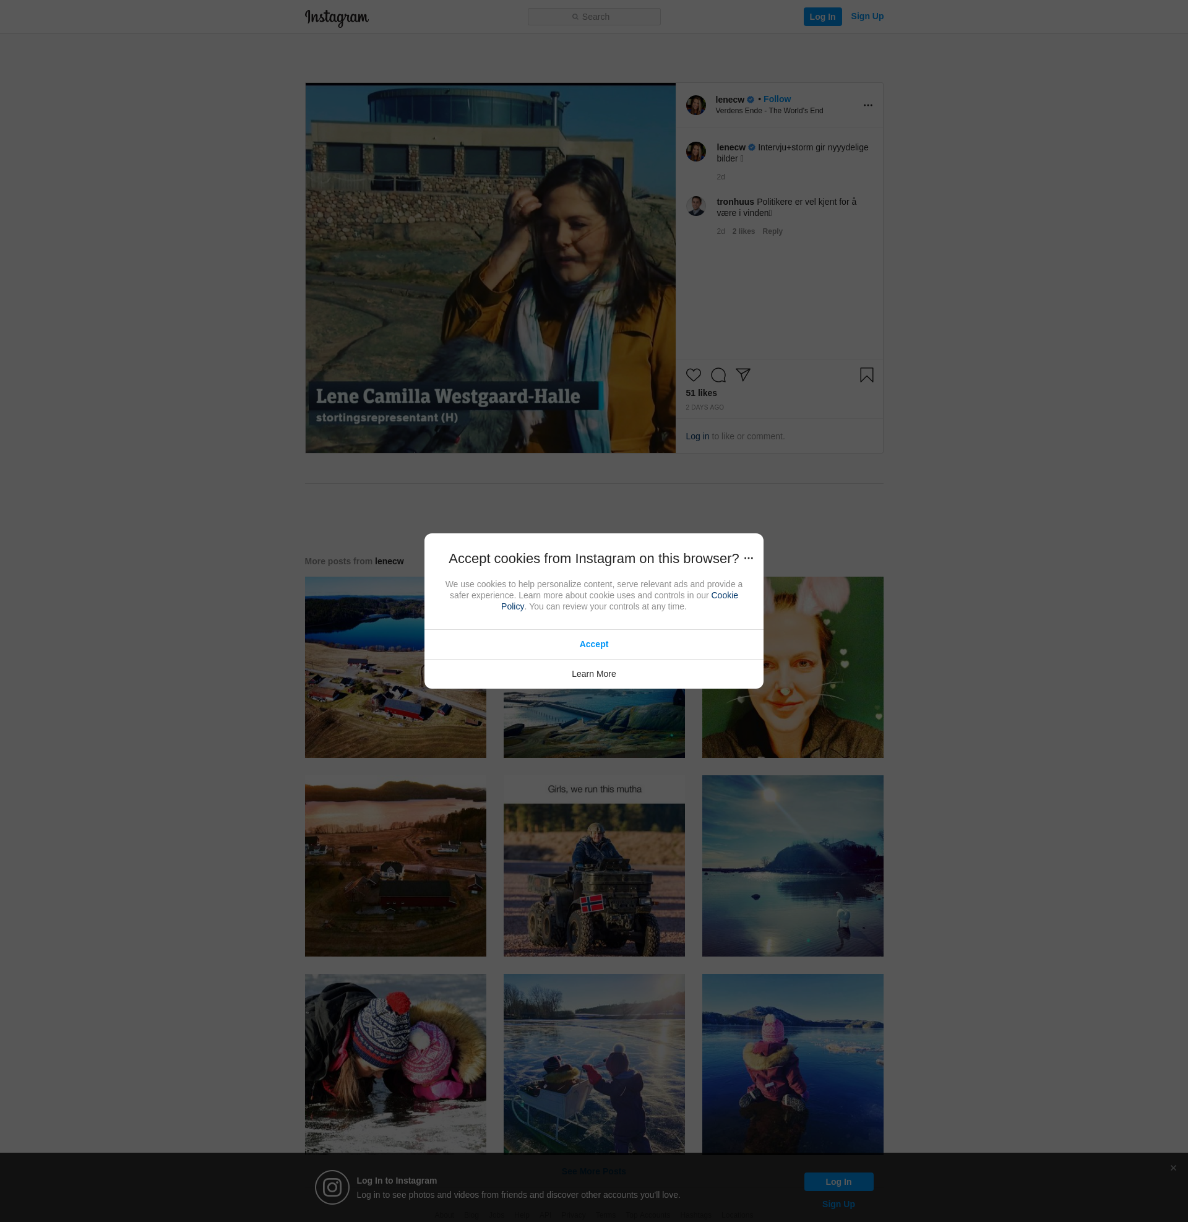Open the cookie dialog three-dot options
The image size is (1188, 1222).
(x=748, y=558)
